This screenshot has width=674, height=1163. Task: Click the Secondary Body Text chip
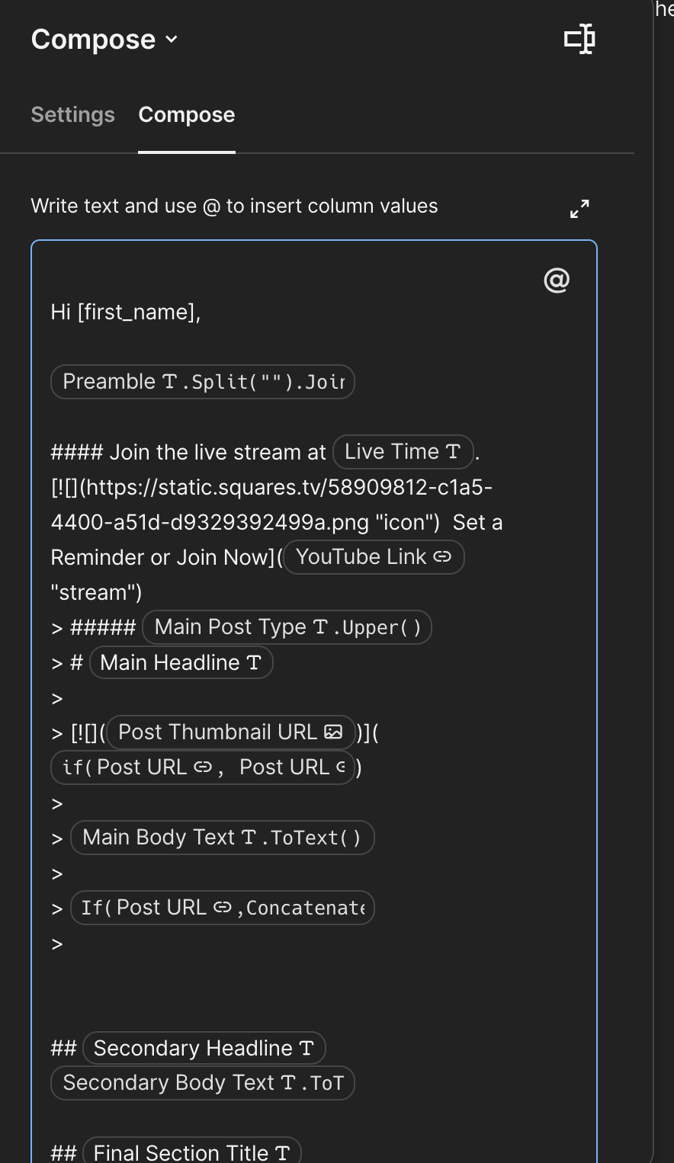pos(202,1083)
